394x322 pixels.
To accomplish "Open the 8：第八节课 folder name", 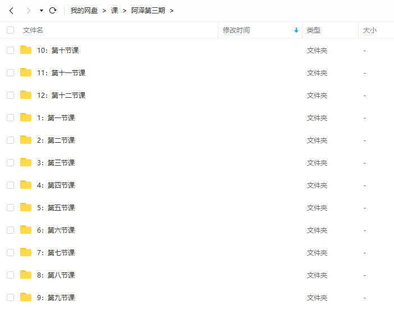I will tap(56, 275).
